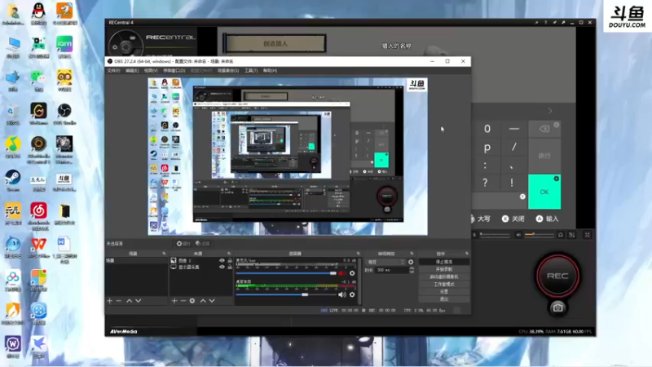The image size is (652, 367).
Task: Open the first menu in the OBS menu bar
Action: tap(113, 71)
